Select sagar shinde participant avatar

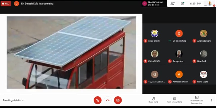click(155, 34)
